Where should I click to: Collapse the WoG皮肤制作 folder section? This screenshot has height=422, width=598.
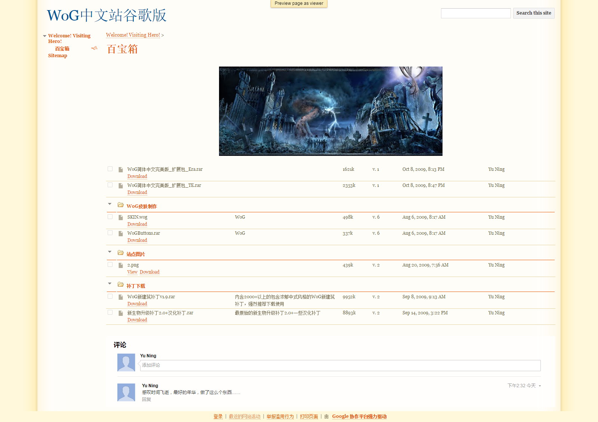(x=110, y=204)
